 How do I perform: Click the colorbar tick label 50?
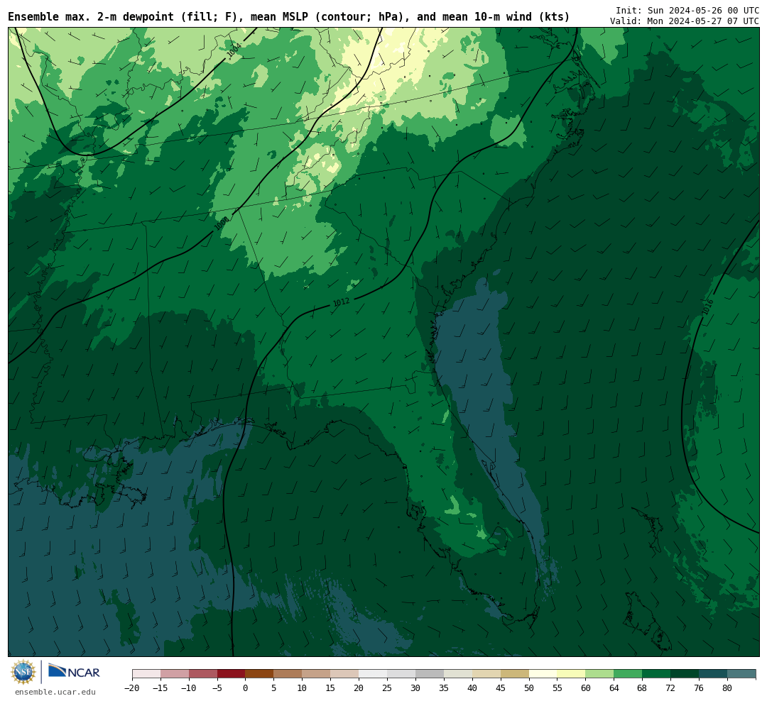[529, 688]
